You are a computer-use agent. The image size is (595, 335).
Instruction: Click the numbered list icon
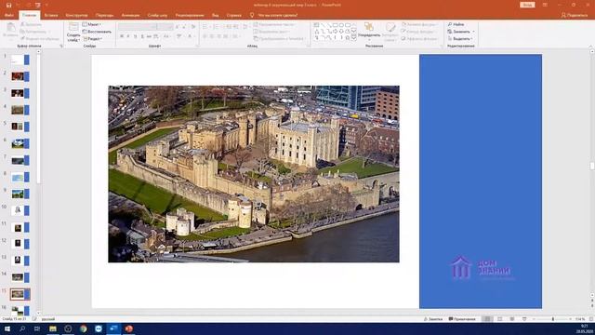tap(217, 27)
